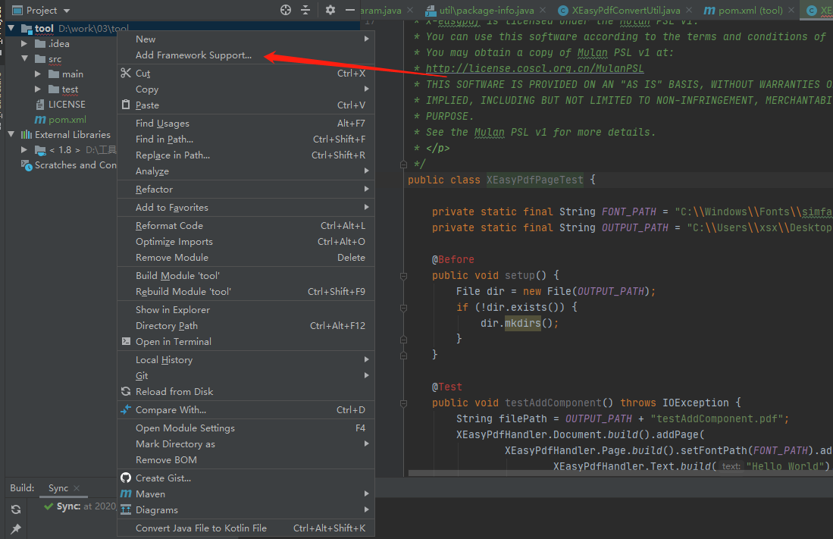
Task: Select Remove Module entry
Action: click(x=246, y=257)
